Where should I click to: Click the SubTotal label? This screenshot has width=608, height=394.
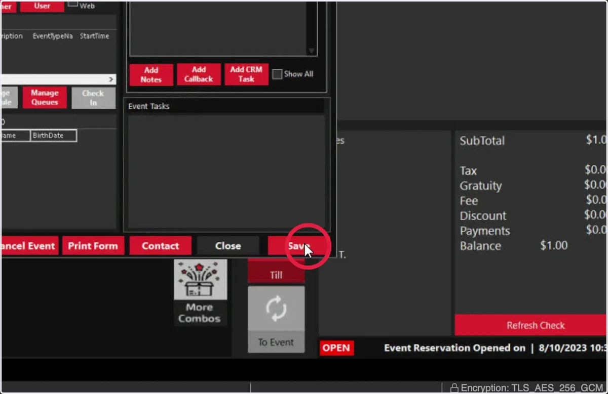tap(482, 141)
